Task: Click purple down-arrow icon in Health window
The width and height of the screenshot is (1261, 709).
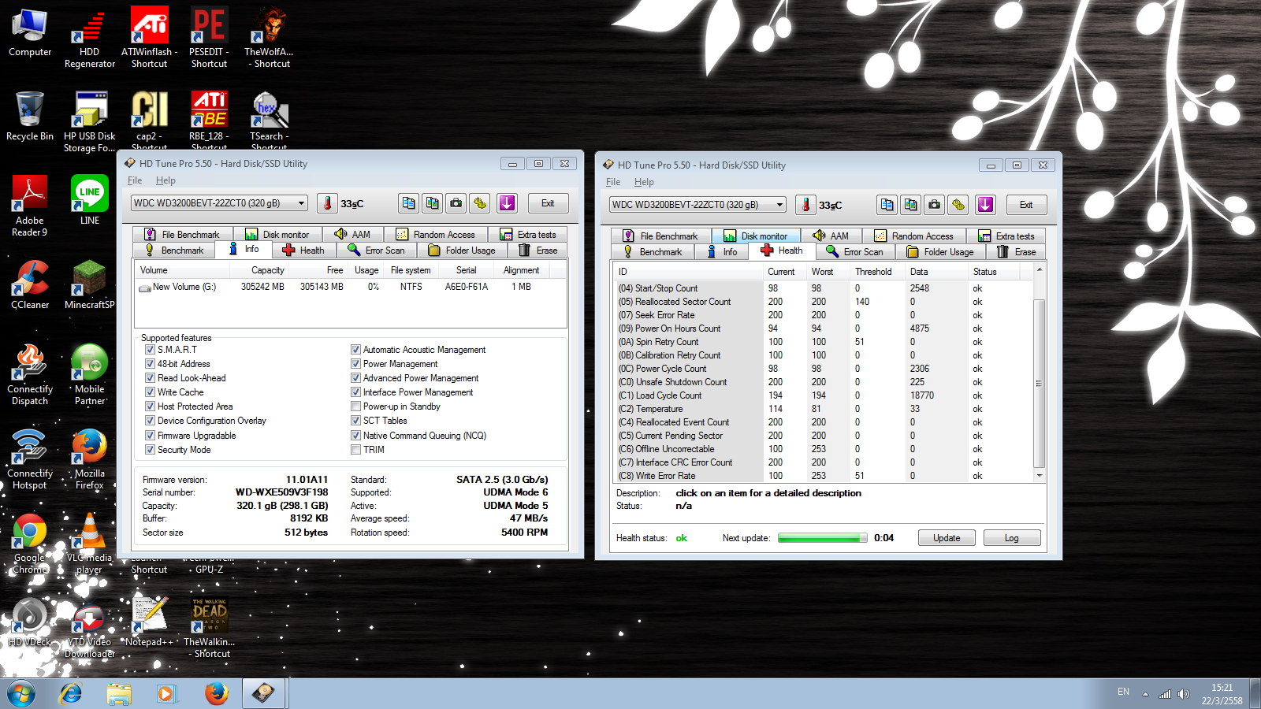Action: tap(985, 205)
